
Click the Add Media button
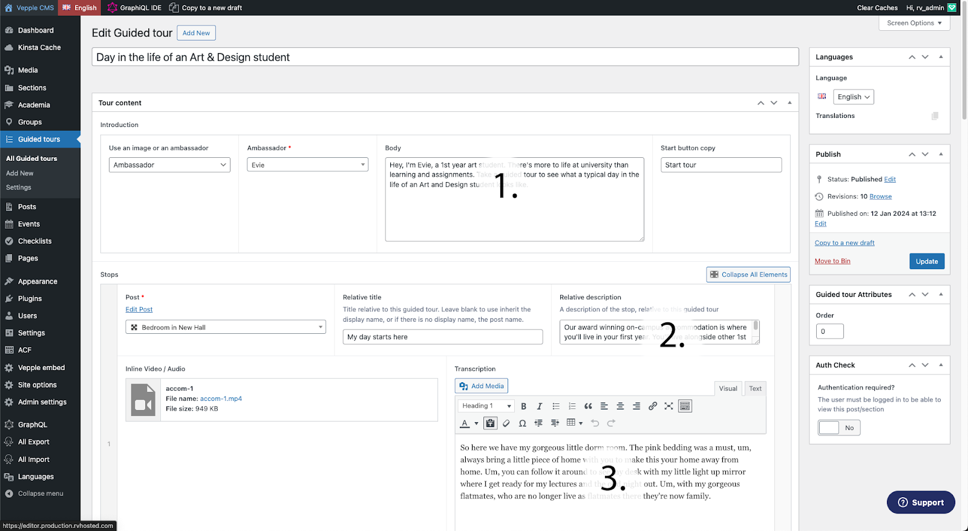pyautogui.click(x=482, y=386)
